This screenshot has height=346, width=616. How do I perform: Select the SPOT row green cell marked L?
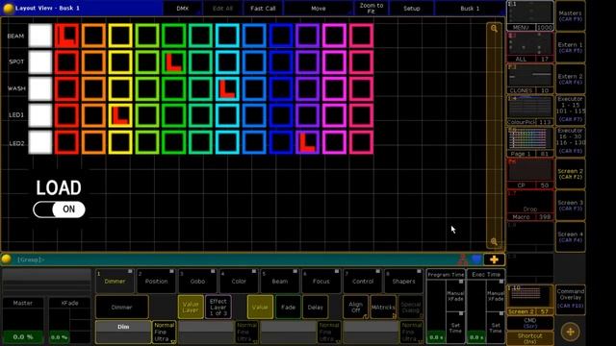tap(173, 62)
